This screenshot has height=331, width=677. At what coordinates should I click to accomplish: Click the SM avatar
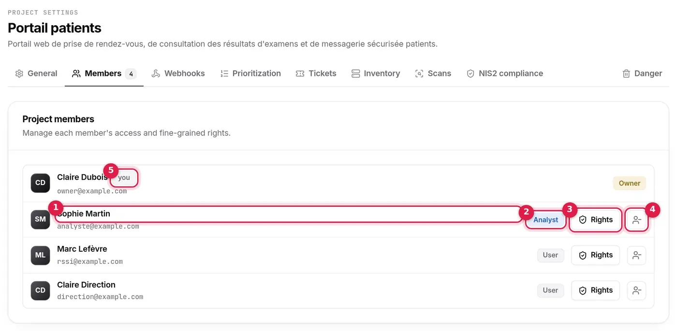click(x=40, y=219)
